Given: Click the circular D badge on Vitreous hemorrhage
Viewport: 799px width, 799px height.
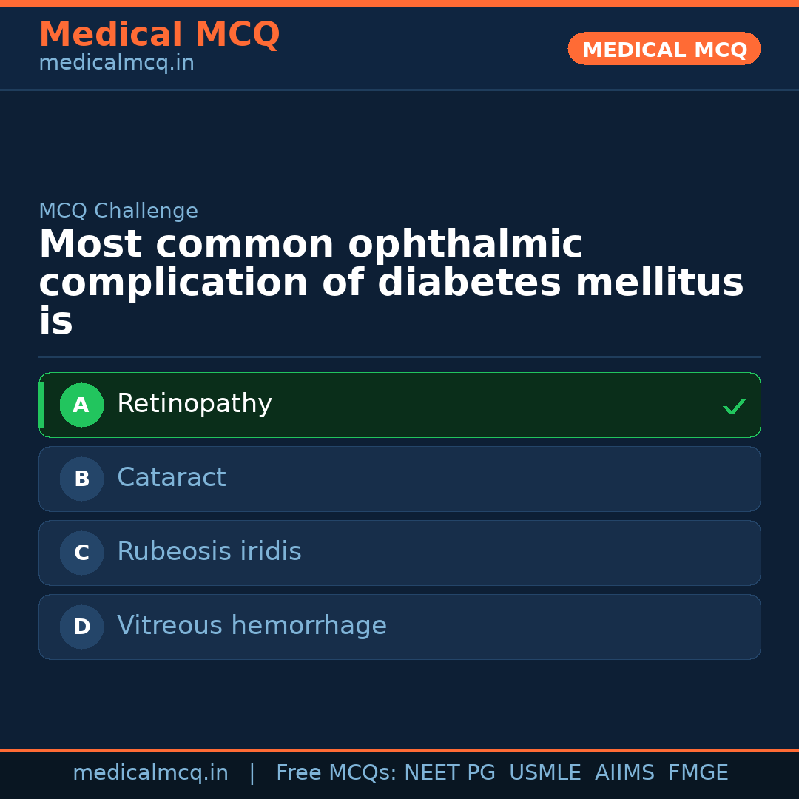Looking at the screenshot, I should [x=81, y=627].
